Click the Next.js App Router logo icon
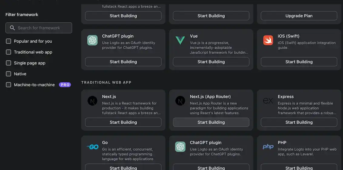Image resolution: width=343 pixels, height=170 pixels. point(180,101)
